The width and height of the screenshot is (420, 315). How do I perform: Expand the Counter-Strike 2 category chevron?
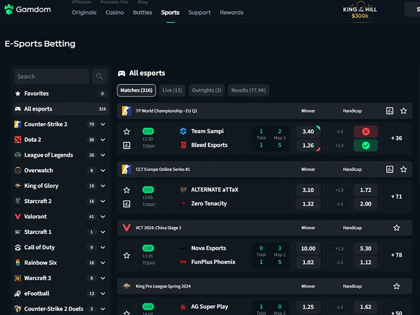(103, 124)
